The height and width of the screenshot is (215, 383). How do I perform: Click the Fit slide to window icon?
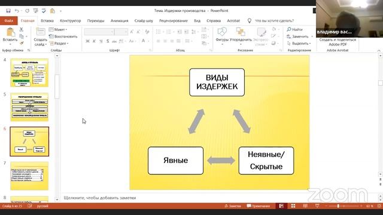pos(379,206)
